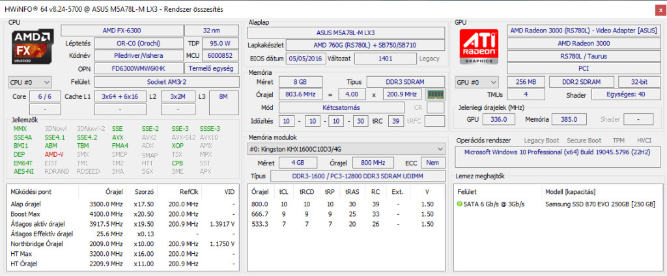Click the Socket AM3r2 platform field
Image resolution: width=667 pixels, height=276 pixels.
click(x=166, y=81)
